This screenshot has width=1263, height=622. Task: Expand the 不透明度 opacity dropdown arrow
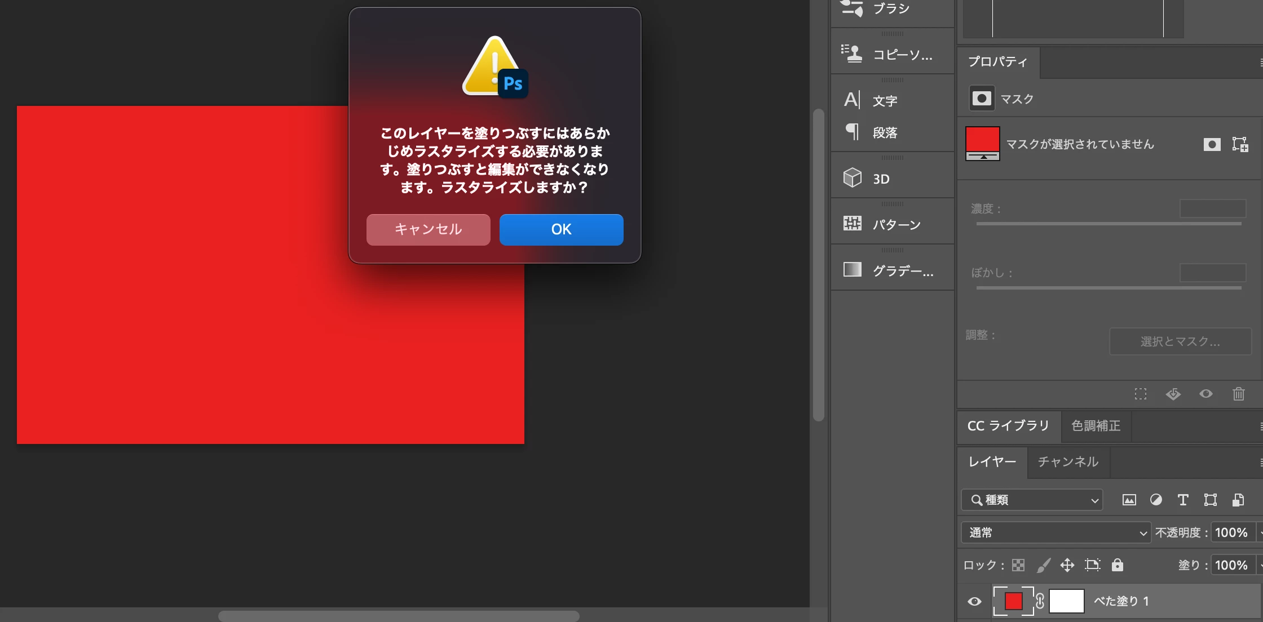[x=1260, y=532]
